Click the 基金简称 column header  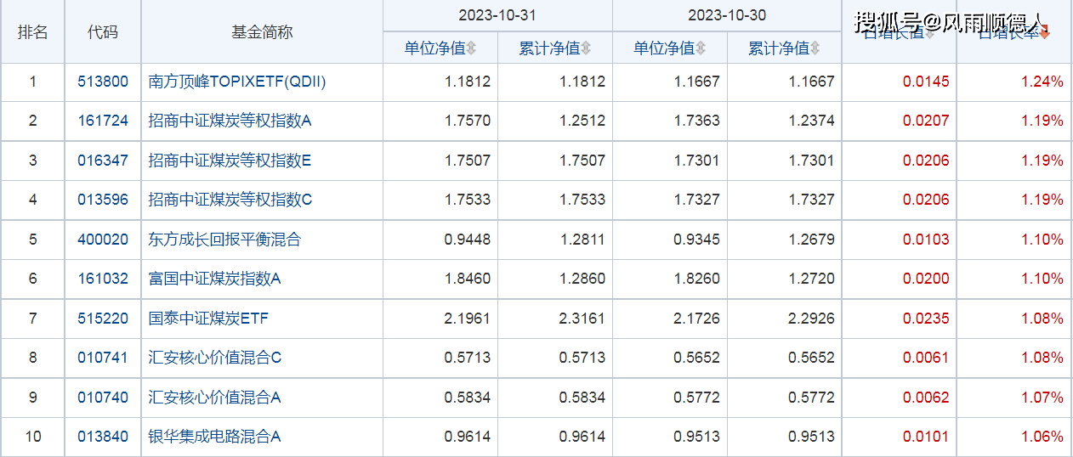(262, 32)
